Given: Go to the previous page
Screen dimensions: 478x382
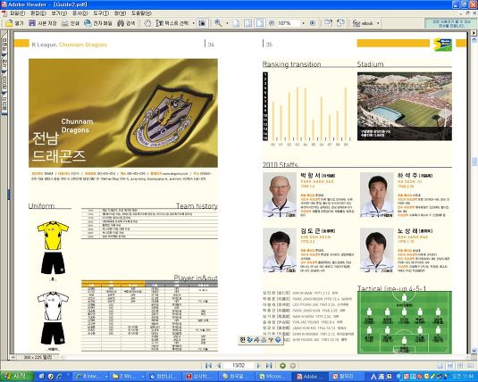Looking at the screenshot, I should (x=219, y=365).
